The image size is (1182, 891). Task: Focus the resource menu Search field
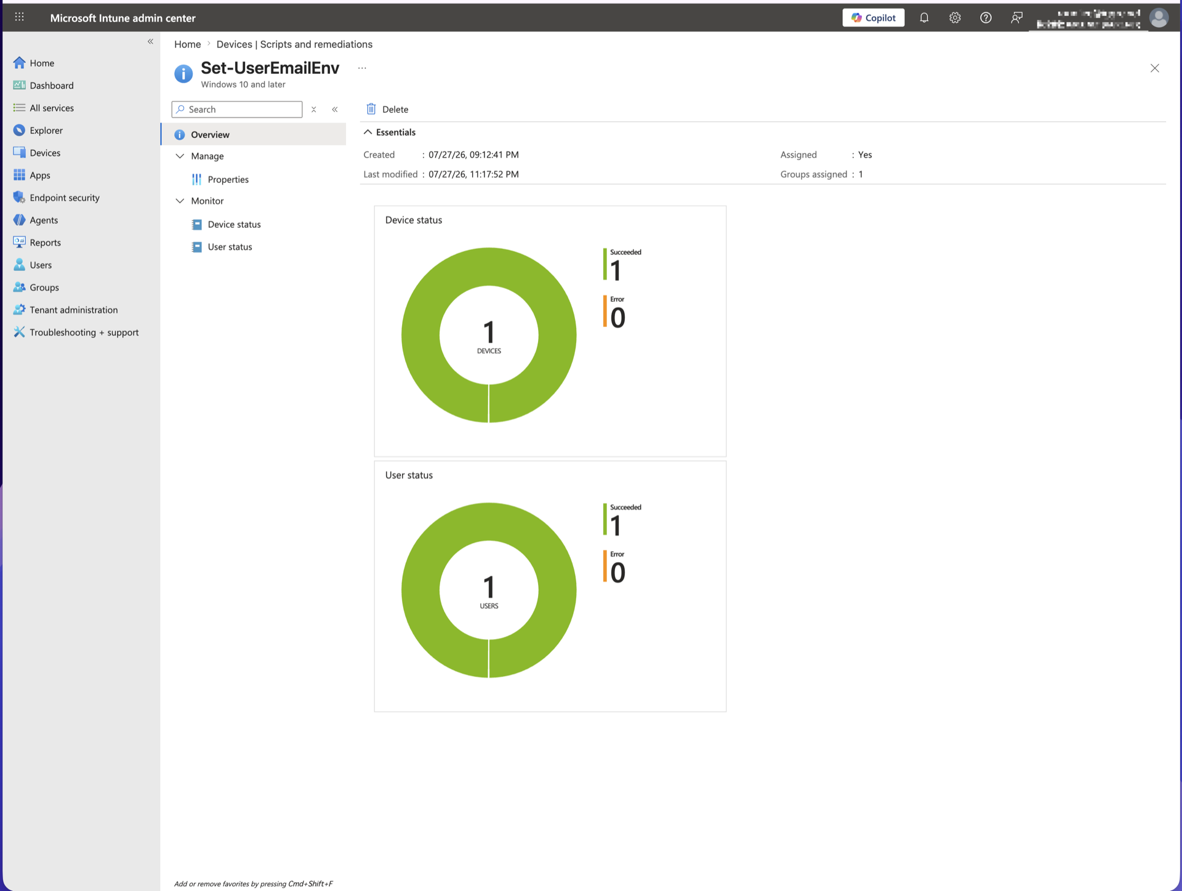point(237,109)
